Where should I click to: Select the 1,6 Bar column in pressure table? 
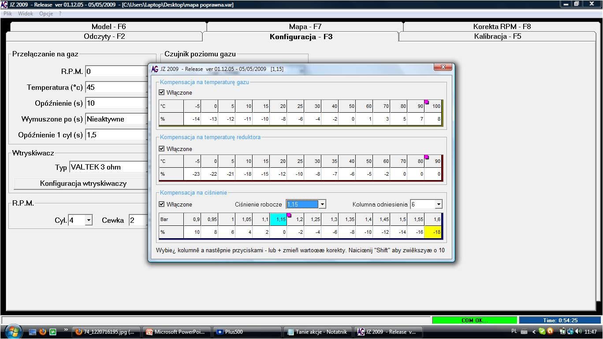[x=433, y=219]
